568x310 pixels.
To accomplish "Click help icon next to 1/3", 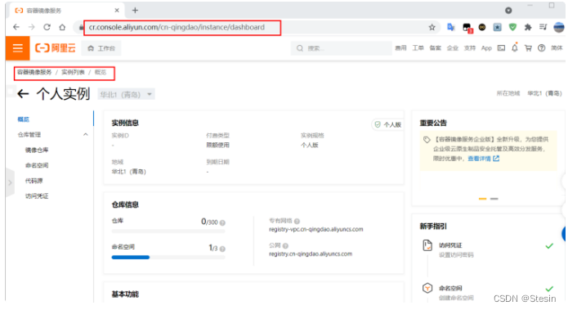I will click(x=222, y=249).
